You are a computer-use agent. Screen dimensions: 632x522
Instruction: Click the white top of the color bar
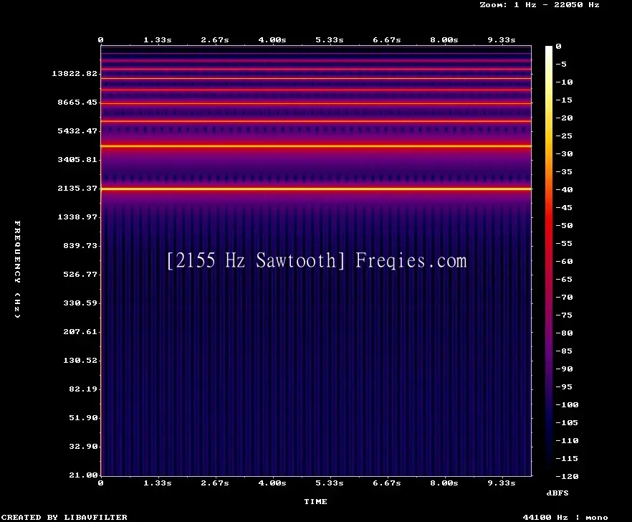[549, 49]
